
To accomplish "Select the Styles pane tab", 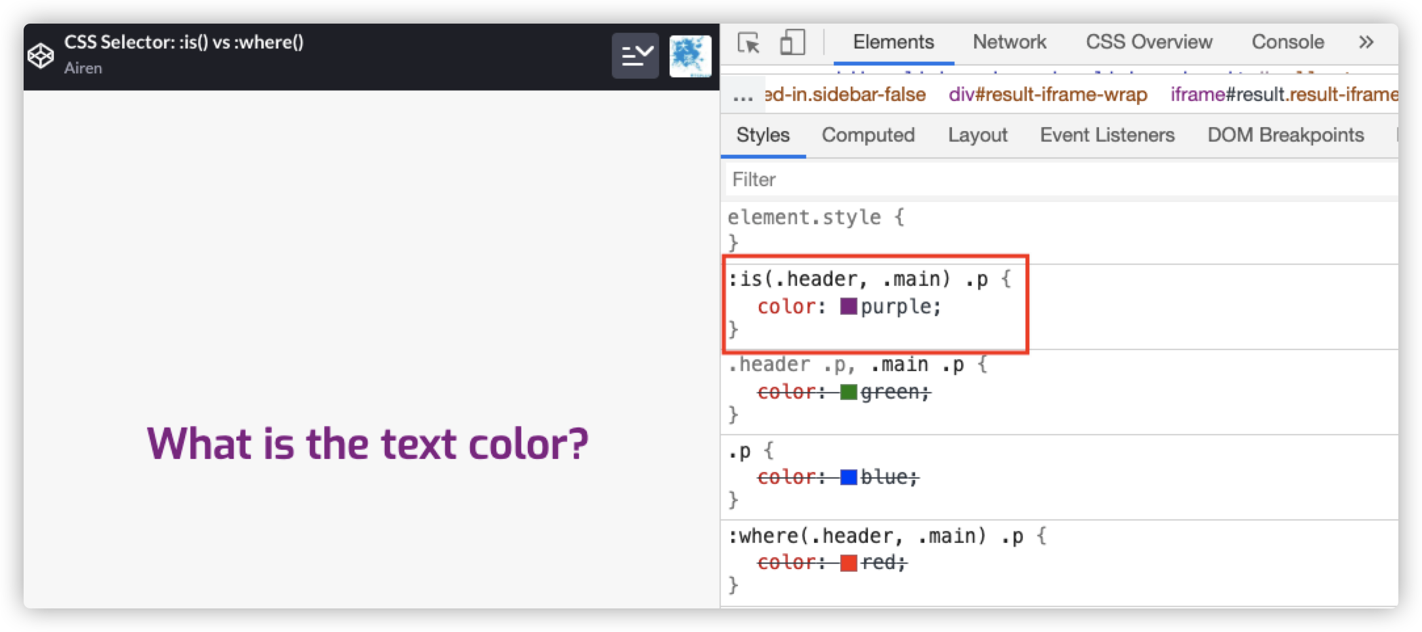I will point(763,135).
